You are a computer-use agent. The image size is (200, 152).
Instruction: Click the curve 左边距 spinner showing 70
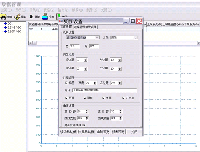[116, 111]
